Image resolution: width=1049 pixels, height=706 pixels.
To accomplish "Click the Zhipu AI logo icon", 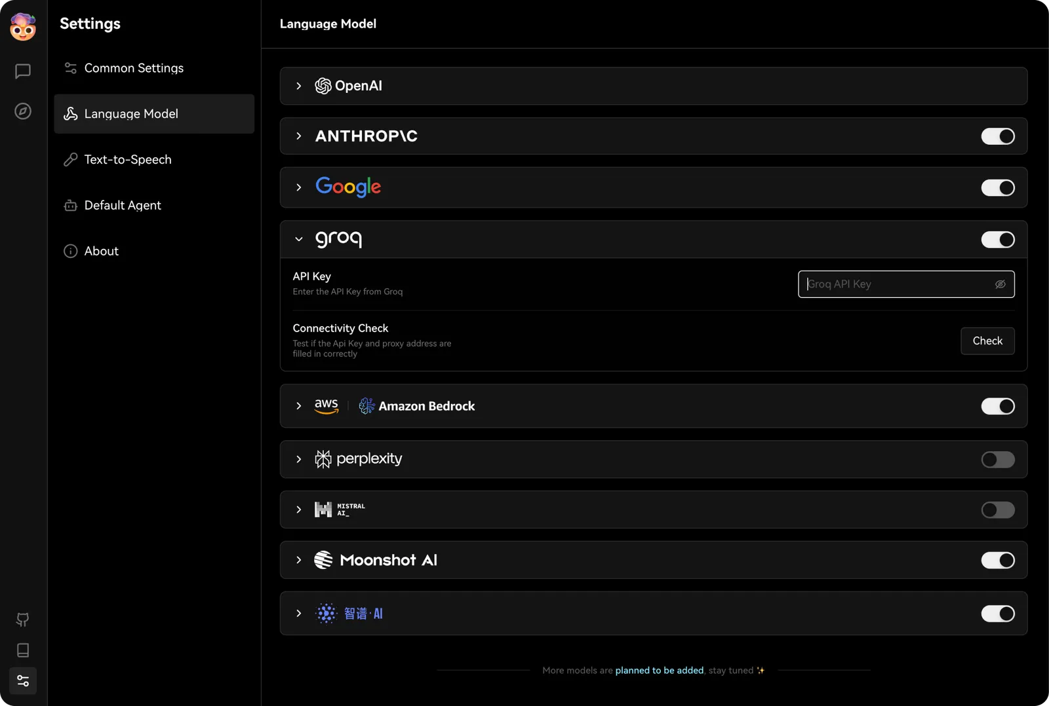I will 327,614.
